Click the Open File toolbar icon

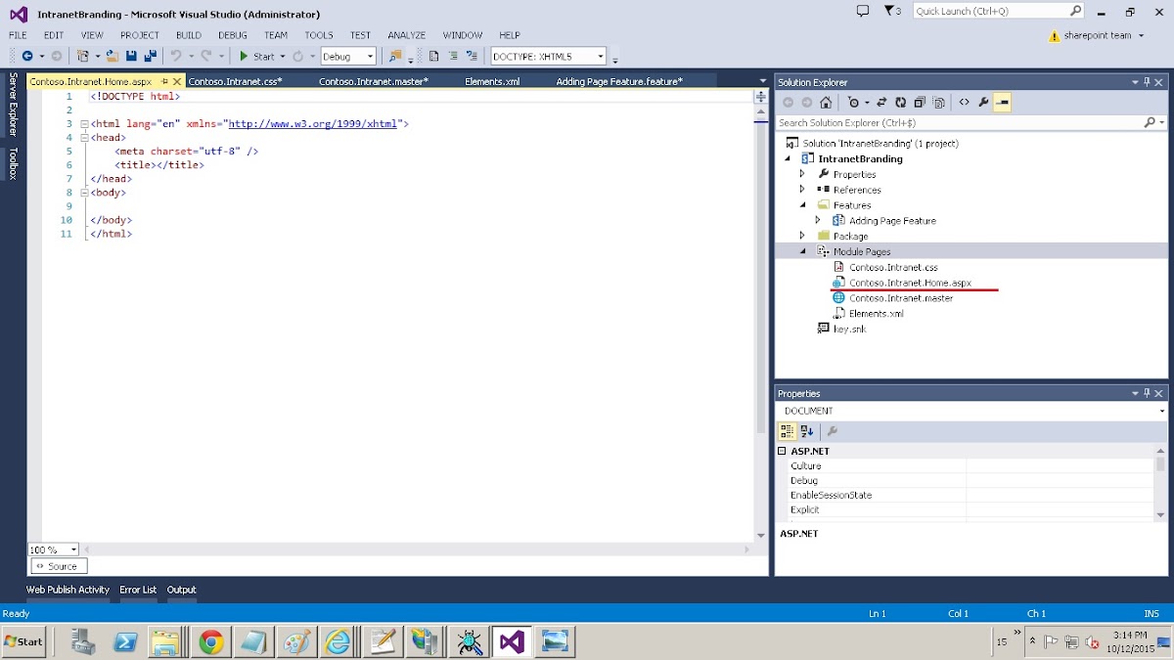tap(113, 57)
